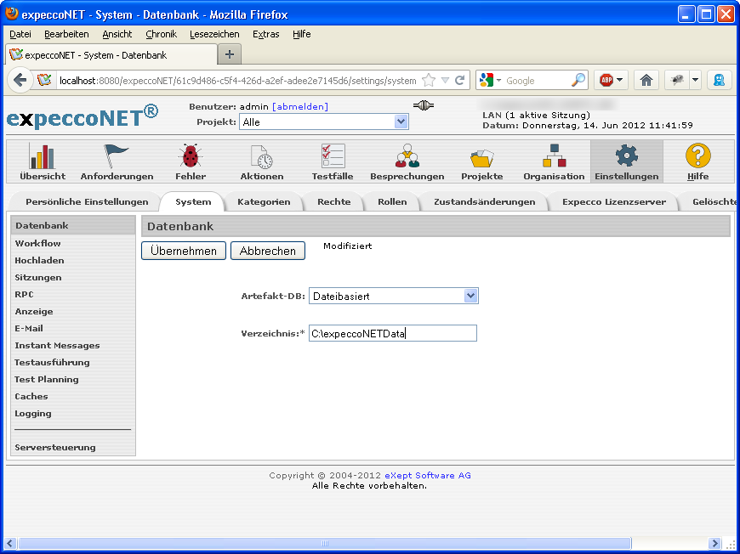
Task: Open Anforderungen flag icon
Action: coord(117,156)
